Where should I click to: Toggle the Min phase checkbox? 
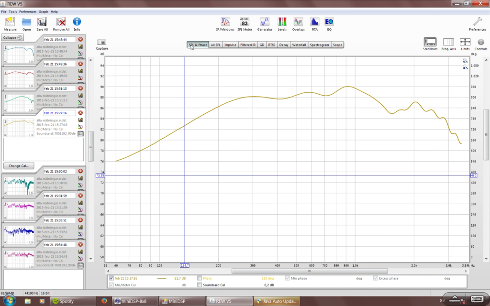288,278
